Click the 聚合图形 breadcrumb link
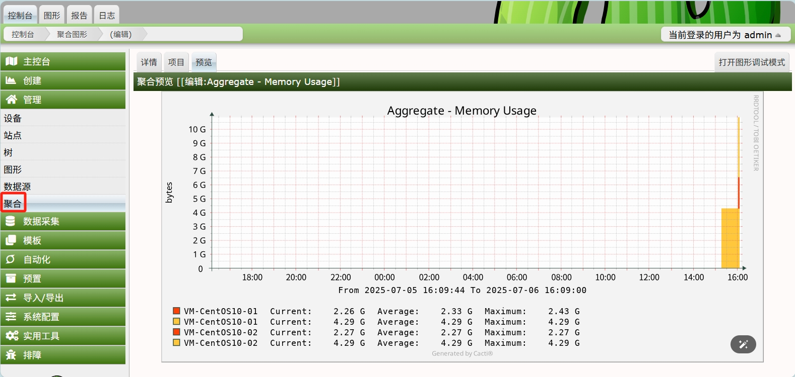The image size is (795, 377). pyautogui.click(x=72, y=34)
